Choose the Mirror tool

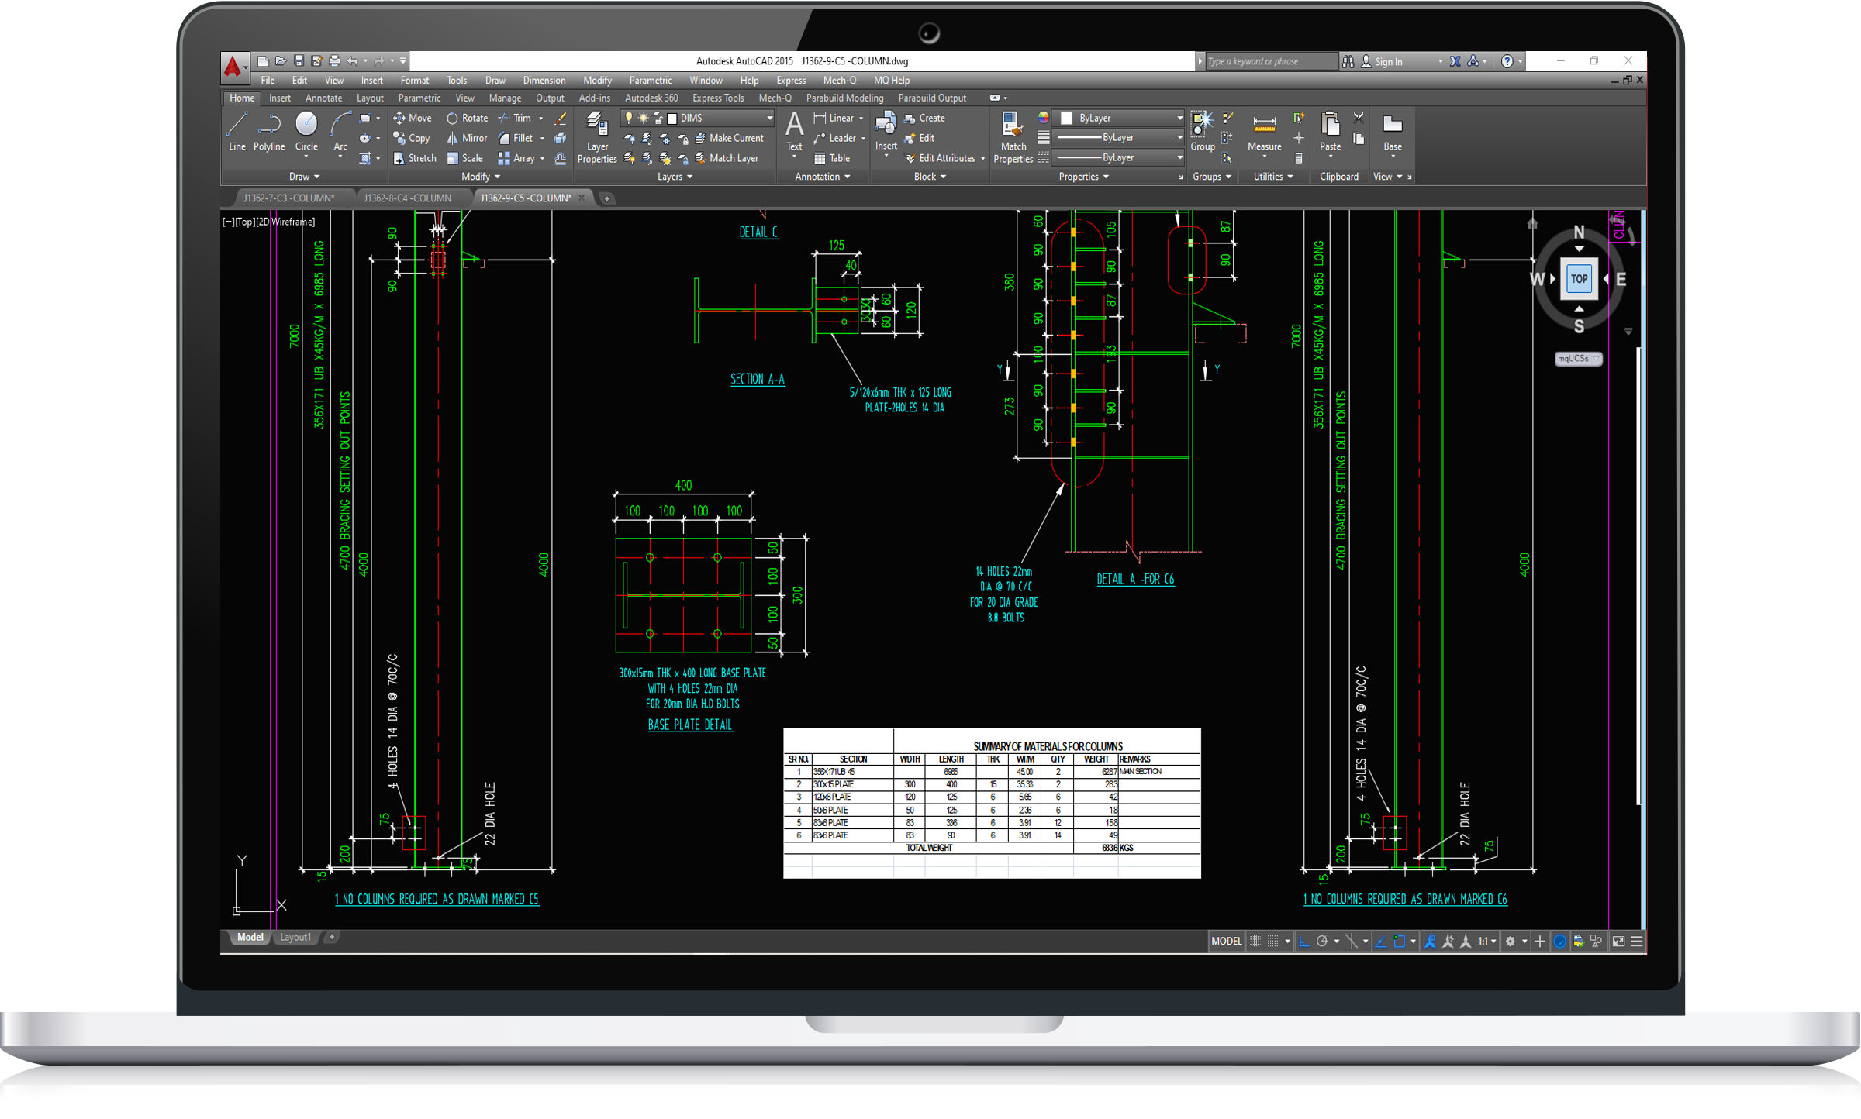[x=467, y=138]
